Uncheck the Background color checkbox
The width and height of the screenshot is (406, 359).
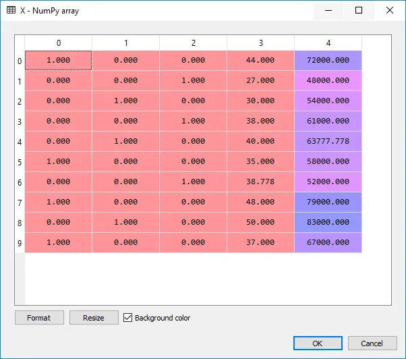[x=127, y=318]
